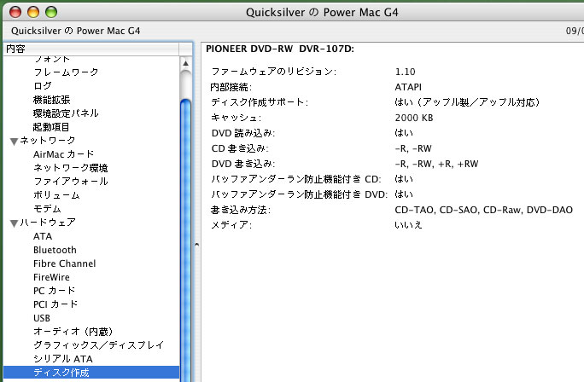Select the USB item in the list
Viewport: 584px width, 382px height.
(x=43, y=318)
